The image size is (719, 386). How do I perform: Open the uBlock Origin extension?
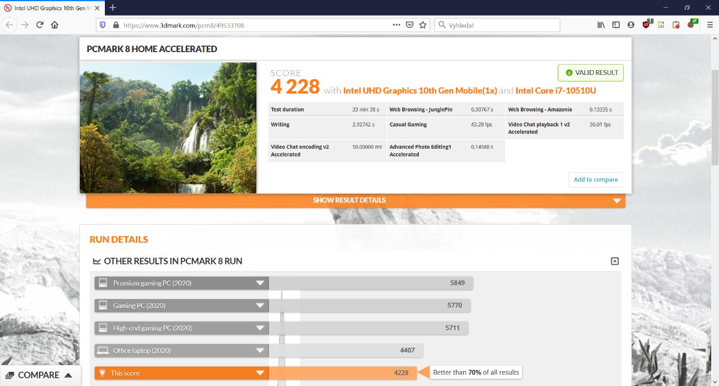click(x=646, y=25)
